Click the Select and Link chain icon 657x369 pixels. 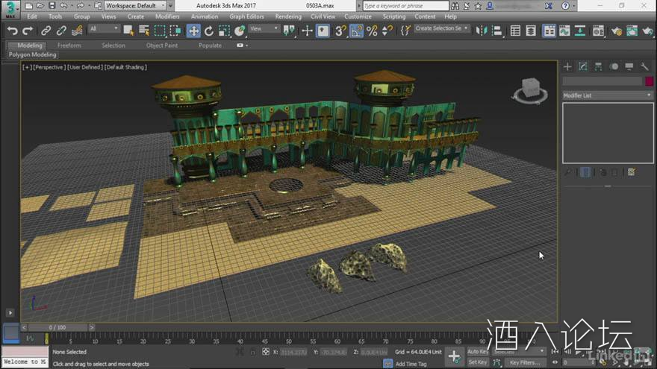46,31
